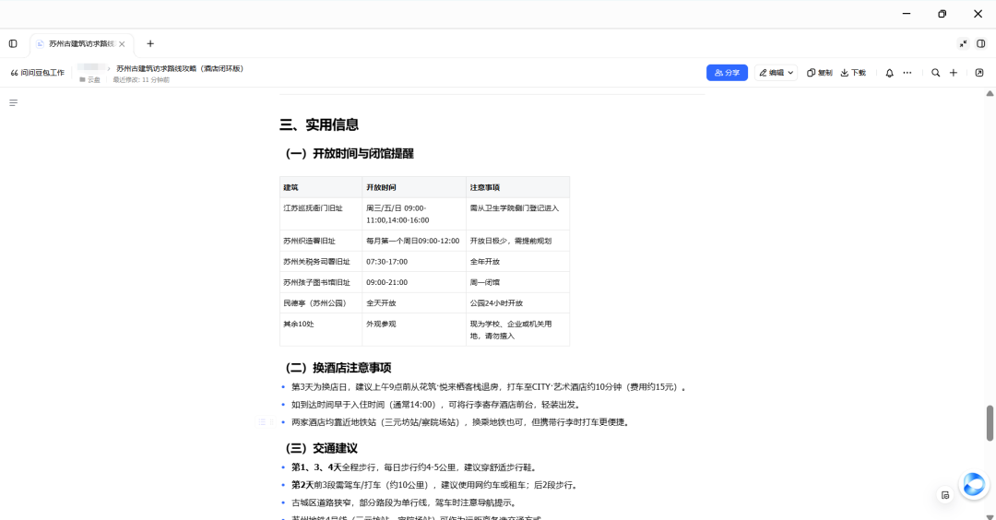Click the small floating panel icon near assistant
The height and width of the screenshot is (520, 996).
[945, 495]
